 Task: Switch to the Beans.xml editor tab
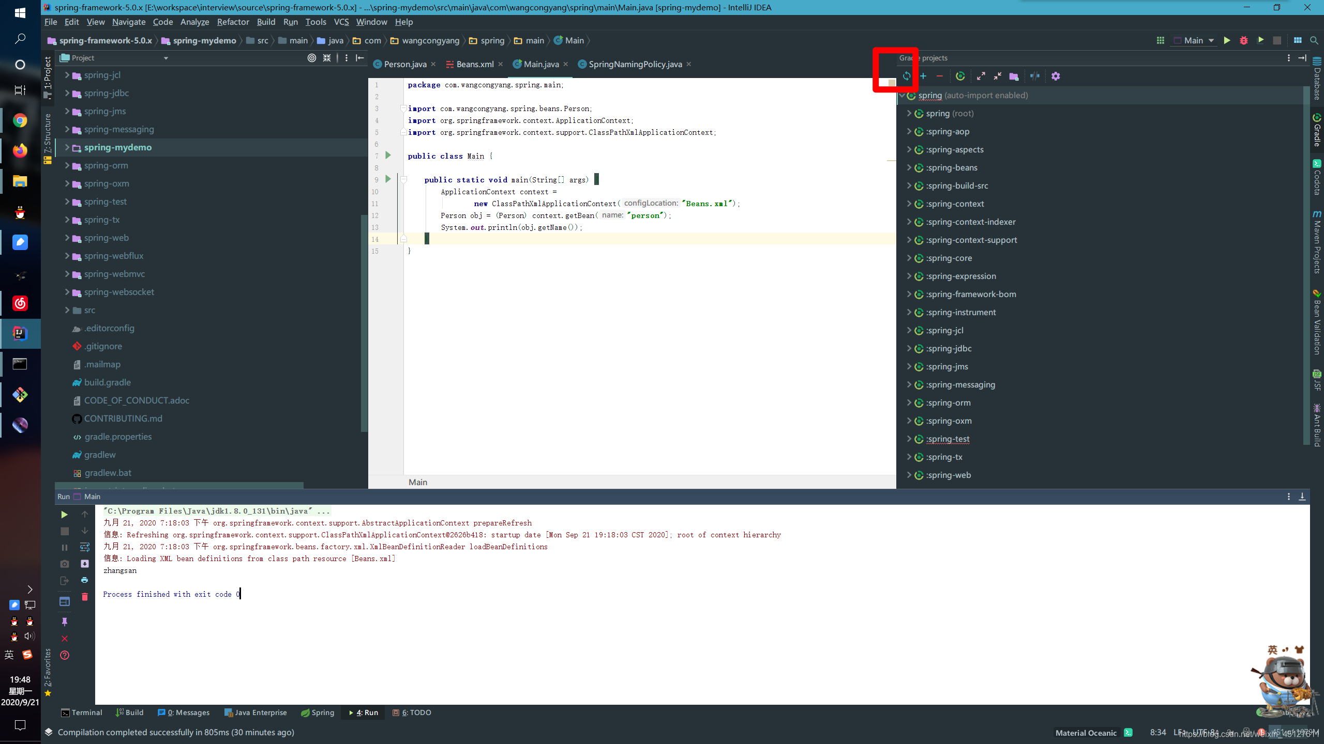click(x=474, y=64)
